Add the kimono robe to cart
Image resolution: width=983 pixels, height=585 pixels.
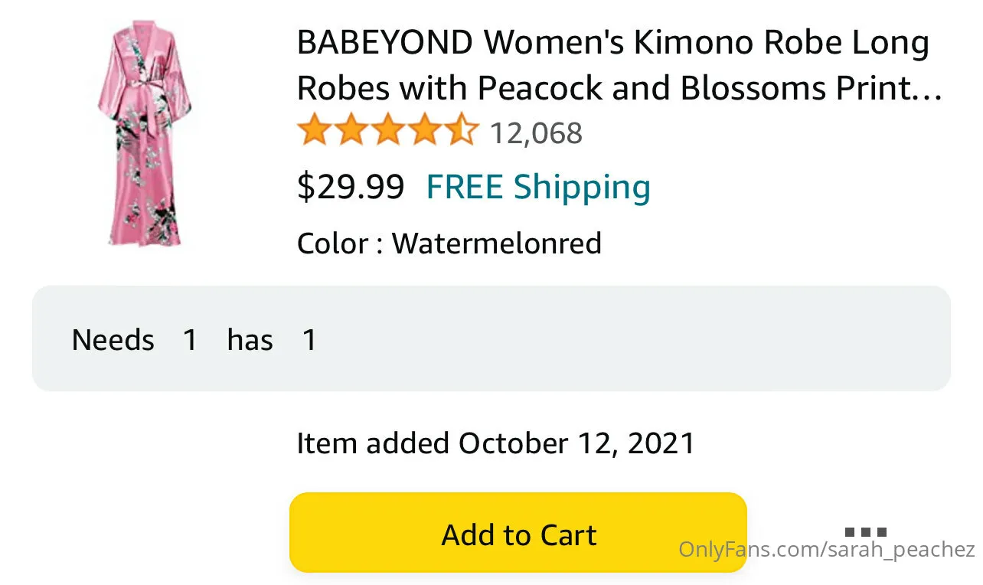(518, 534)
